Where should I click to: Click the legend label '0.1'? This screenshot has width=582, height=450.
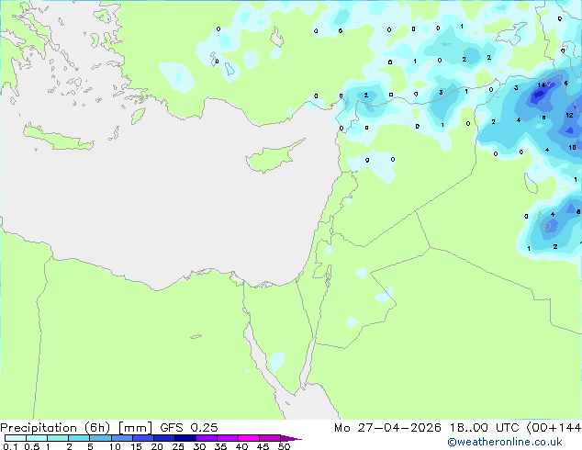pyautogui.click(x=10, y=446)
